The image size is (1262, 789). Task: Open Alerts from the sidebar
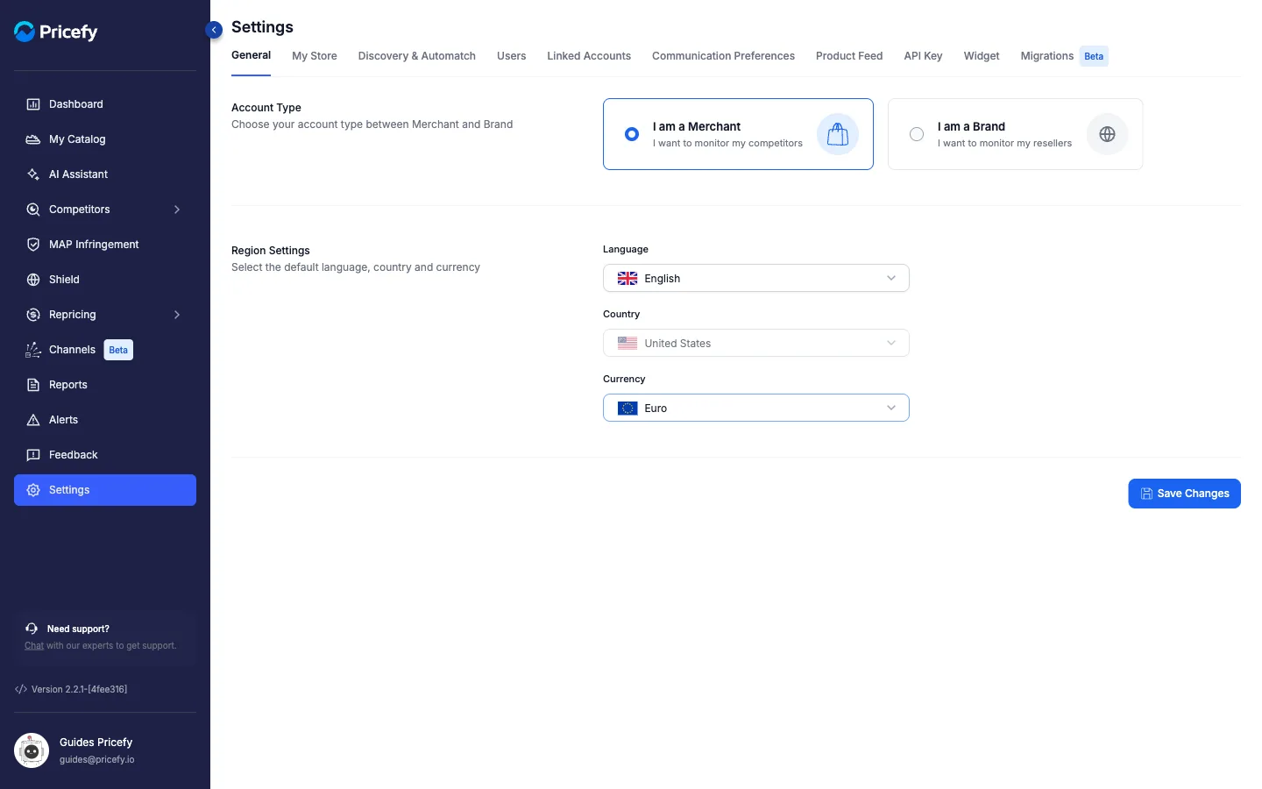(105, 420)
